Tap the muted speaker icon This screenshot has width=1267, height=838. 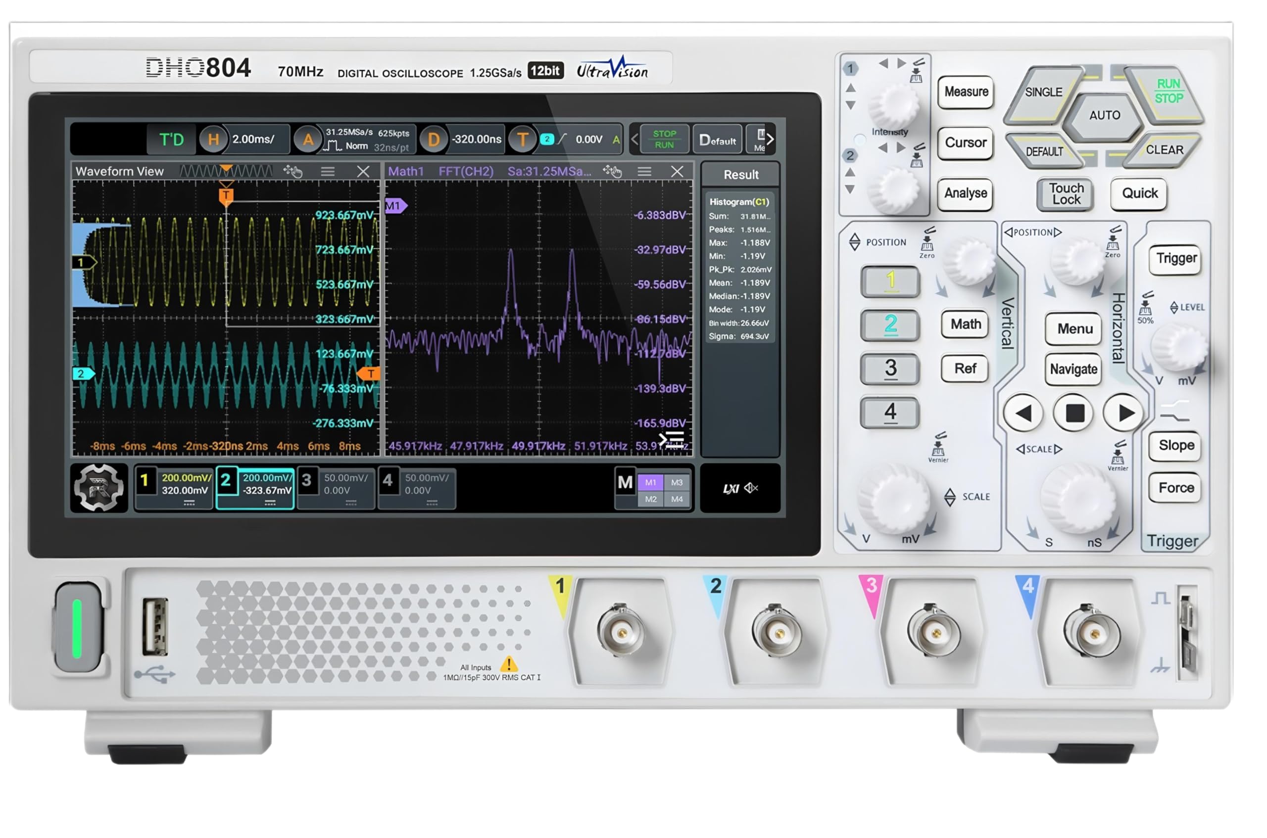(751, 488)
